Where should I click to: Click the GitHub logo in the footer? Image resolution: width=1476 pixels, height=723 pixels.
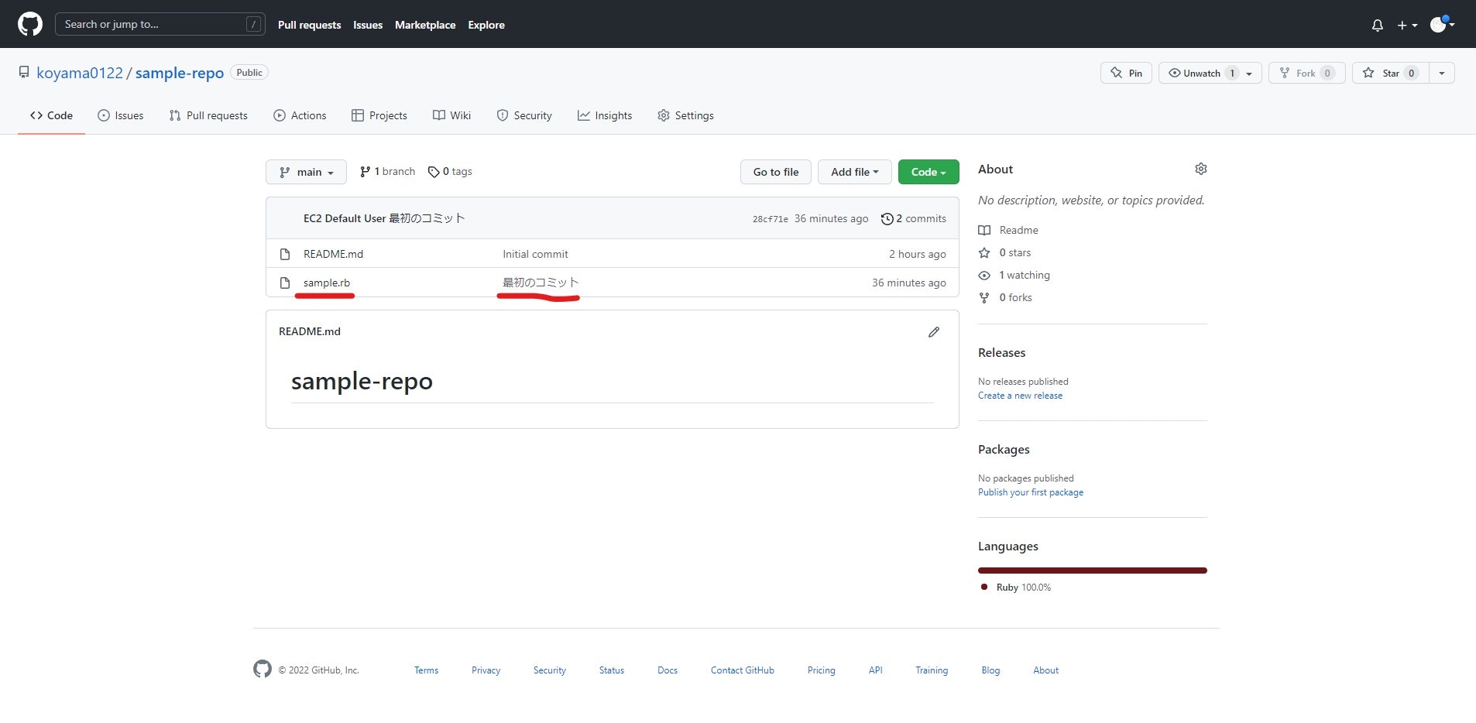tap(263, 669)
